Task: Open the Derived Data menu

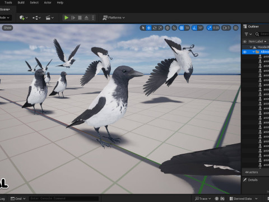Action: coord(243,199)
